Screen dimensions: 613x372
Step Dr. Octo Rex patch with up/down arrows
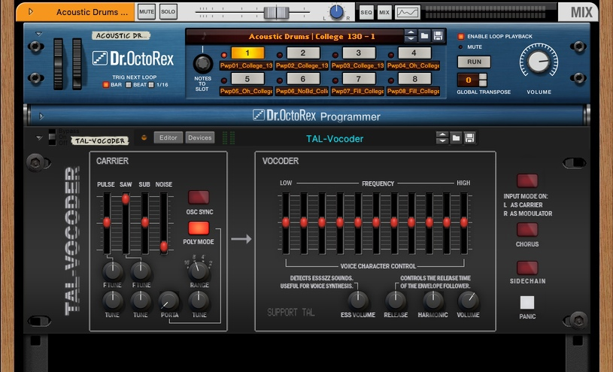(411, 36)
